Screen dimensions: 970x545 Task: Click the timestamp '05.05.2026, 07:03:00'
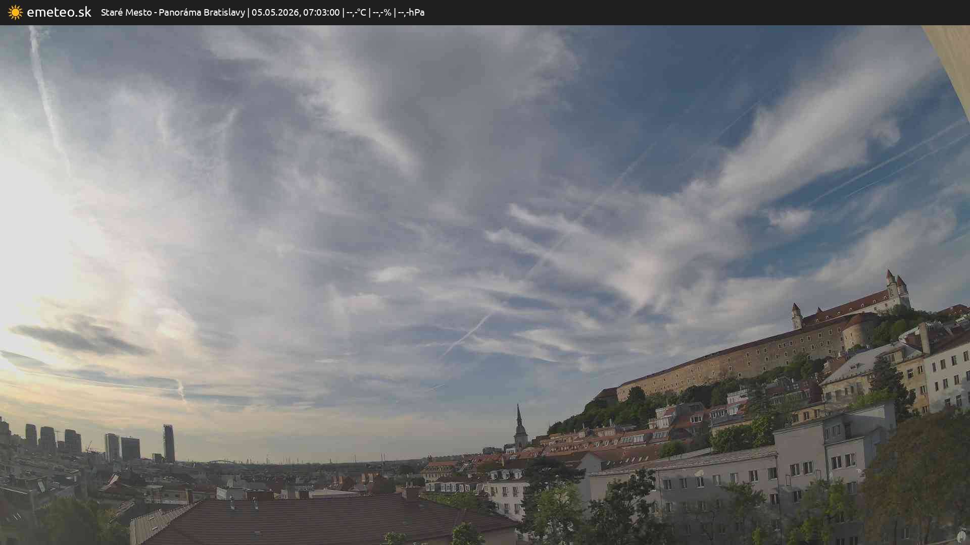296,12
